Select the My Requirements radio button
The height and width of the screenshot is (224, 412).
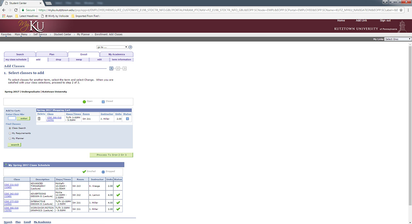(10, 133)
